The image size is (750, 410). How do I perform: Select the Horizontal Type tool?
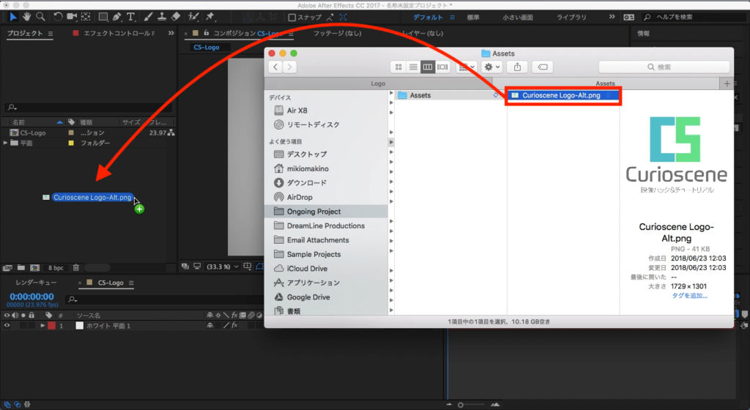point(131,16)
